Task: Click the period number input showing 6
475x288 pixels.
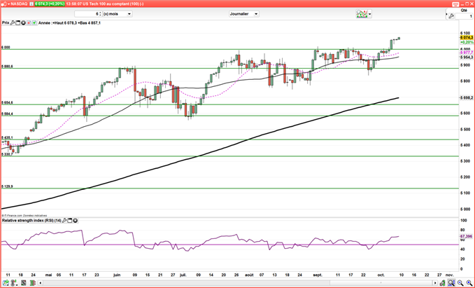Action: 87,14
